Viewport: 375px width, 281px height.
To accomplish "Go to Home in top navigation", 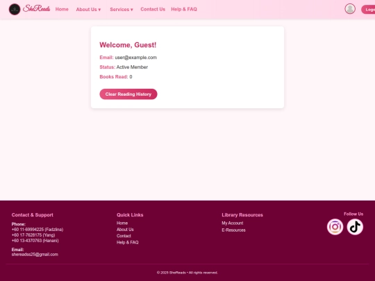I will [x=62, y=9].
